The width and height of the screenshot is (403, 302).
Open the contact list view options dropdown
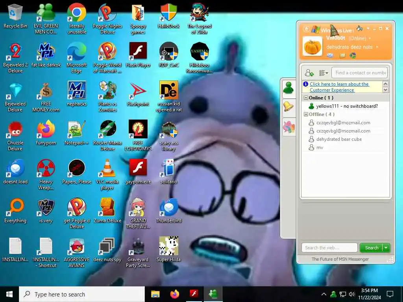324,73
